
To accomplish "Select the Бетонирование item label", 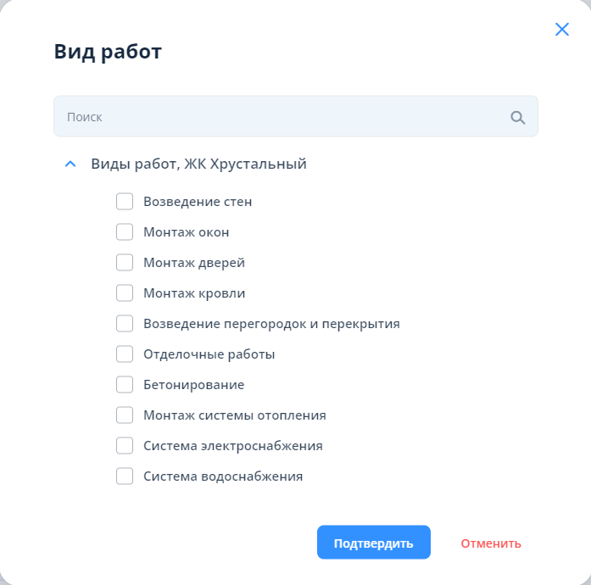I will [x=194, y=385].
